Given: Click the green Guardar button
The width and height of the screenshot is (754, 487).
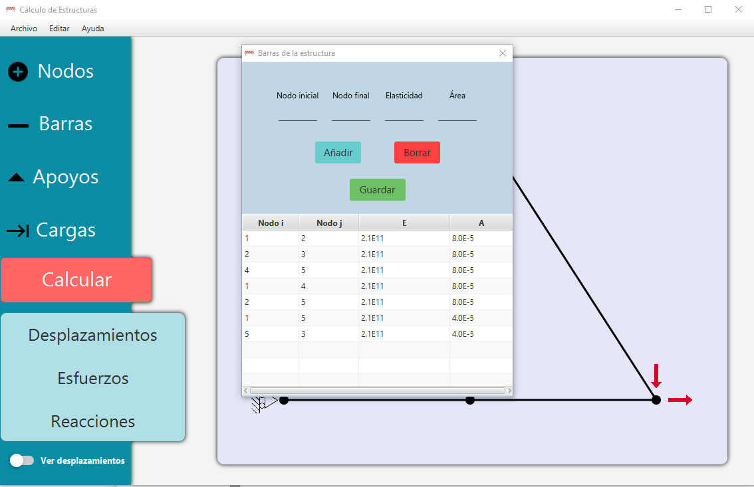Looking at the screenshot, I should pyautogui.click(x=377, y=189).
